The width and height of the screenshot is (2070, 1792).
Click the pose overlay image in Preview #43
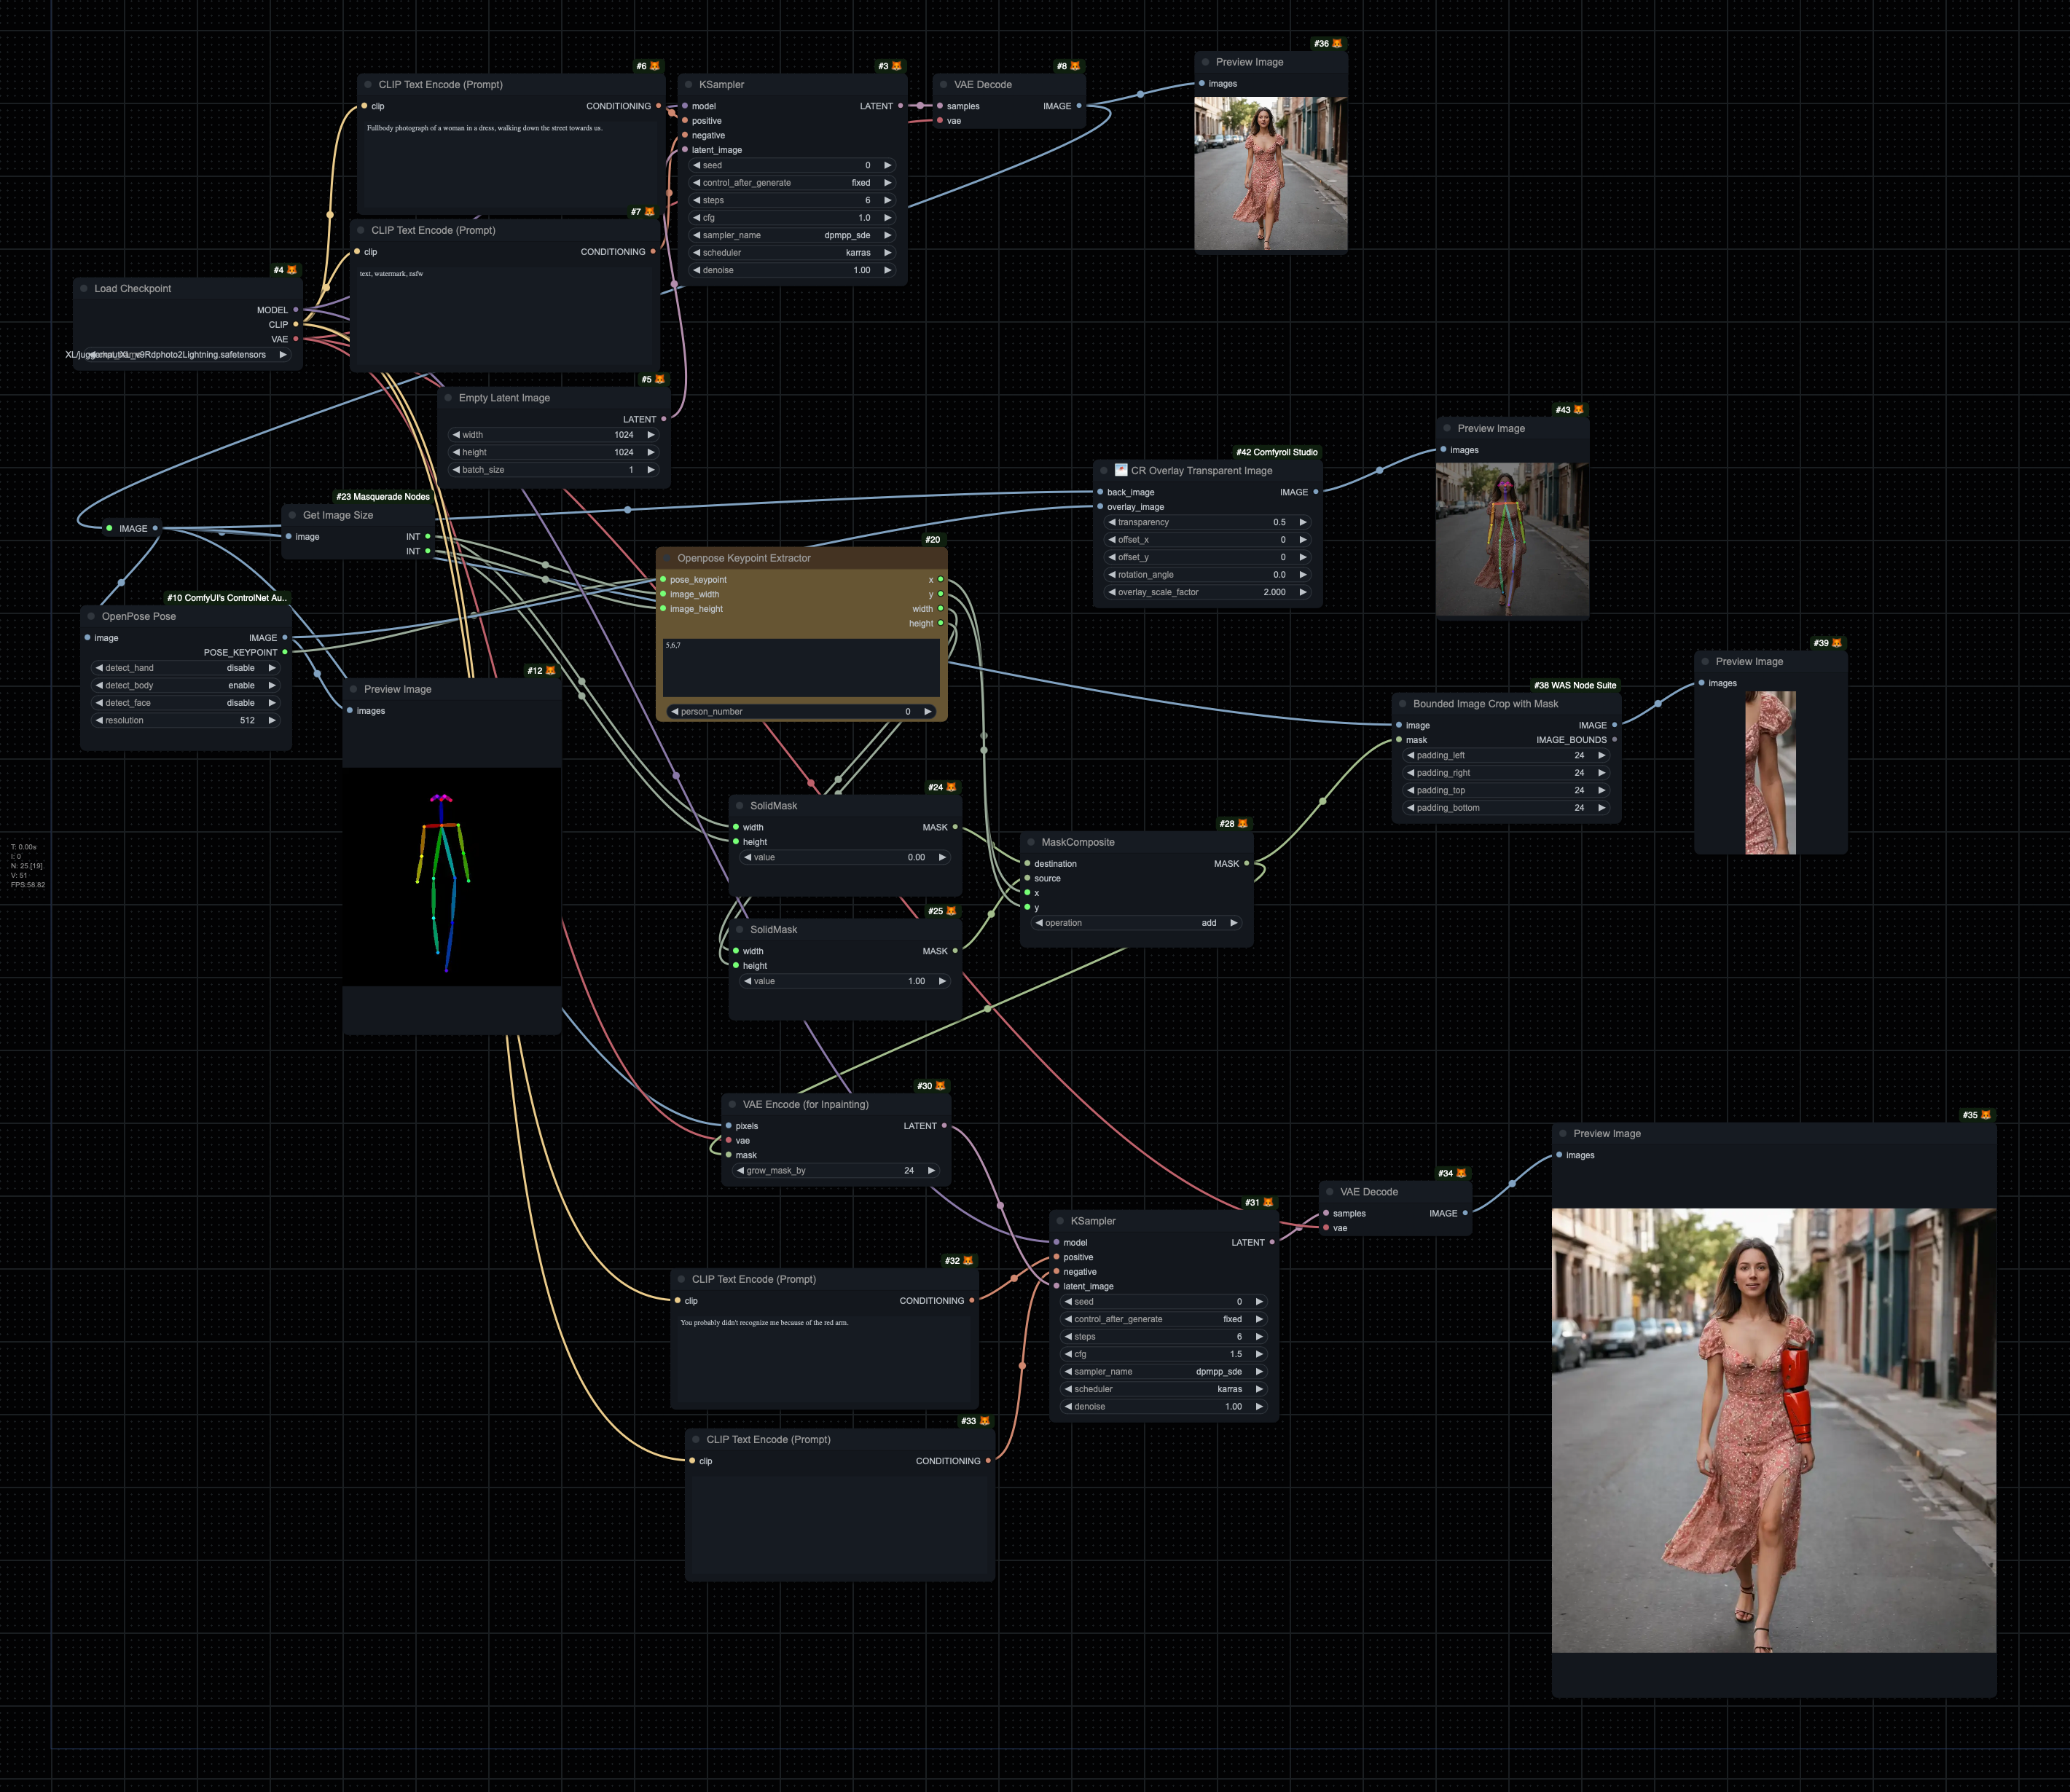click(x=1512, y=539)
